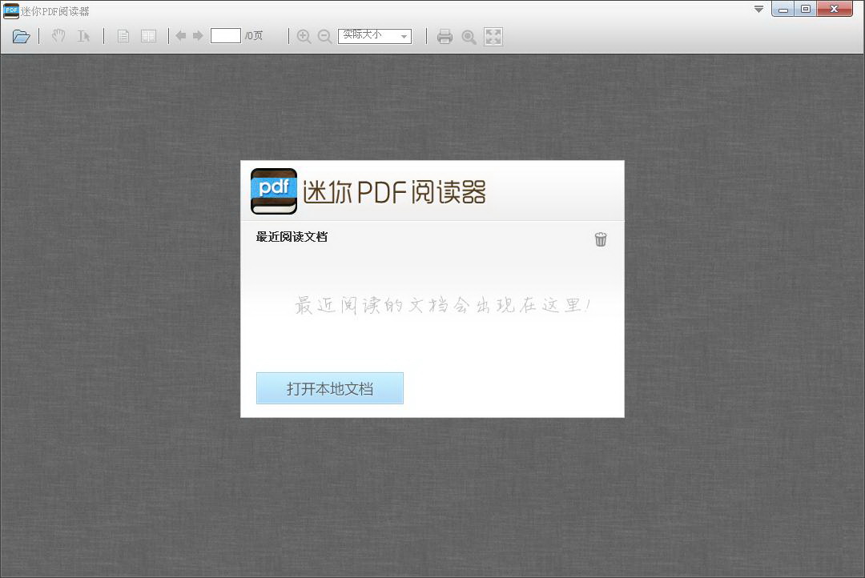
Task: Select the text selection cursor tool
Action: click(83, 36)
